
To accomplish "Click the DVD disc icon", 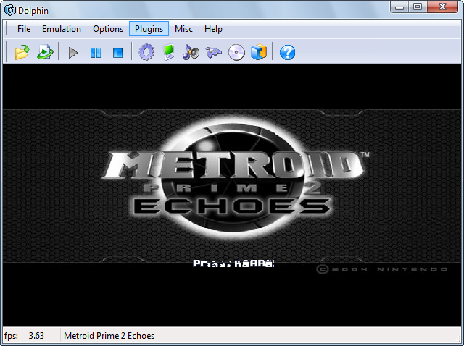I will (236, 53).
